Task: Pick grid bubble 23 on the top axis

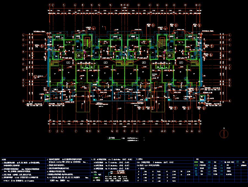Action: tap(139, 5)
